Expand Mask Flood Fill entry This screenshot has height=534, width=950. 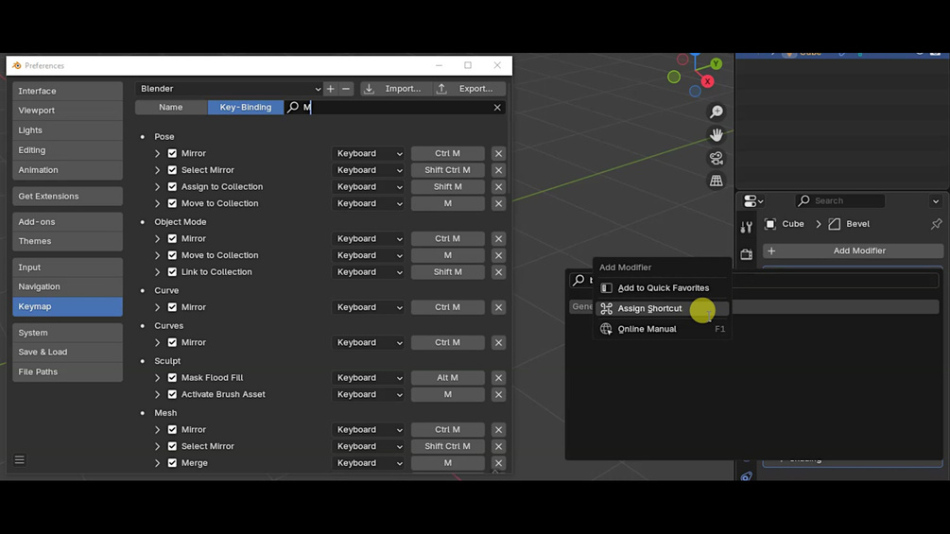tap(158, 378)
